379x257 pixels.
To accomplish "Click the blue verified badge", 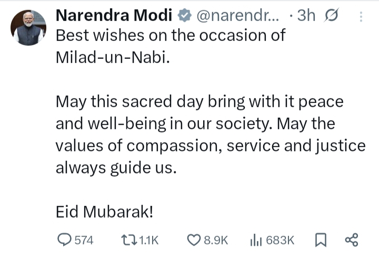I will [x=184, y=16].
